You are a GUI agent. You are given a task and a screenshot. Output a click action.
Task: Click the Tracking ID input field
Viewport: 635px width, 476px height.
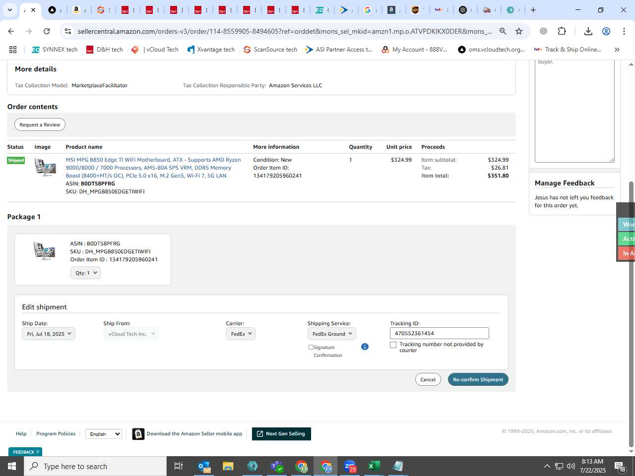point(440,333)
